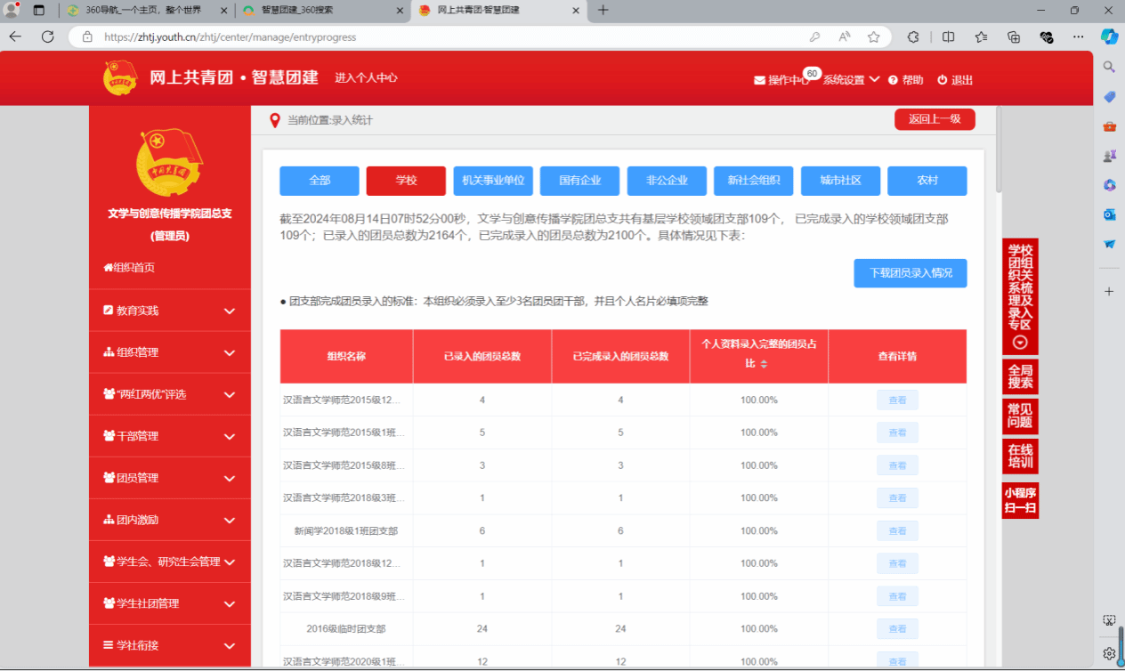Click the 操作中心 envelope icon
Image resolution: width=1125 pixels, height=671 pixels.
(x=759, y=80)
